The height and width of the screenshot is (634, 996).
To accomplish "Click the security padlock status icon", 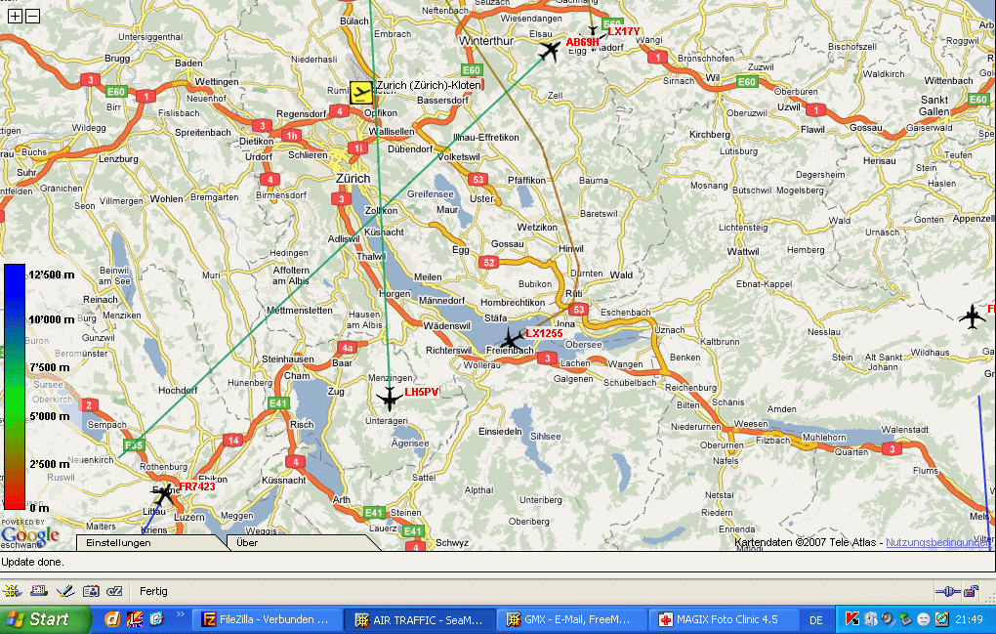I will [971, 591].
